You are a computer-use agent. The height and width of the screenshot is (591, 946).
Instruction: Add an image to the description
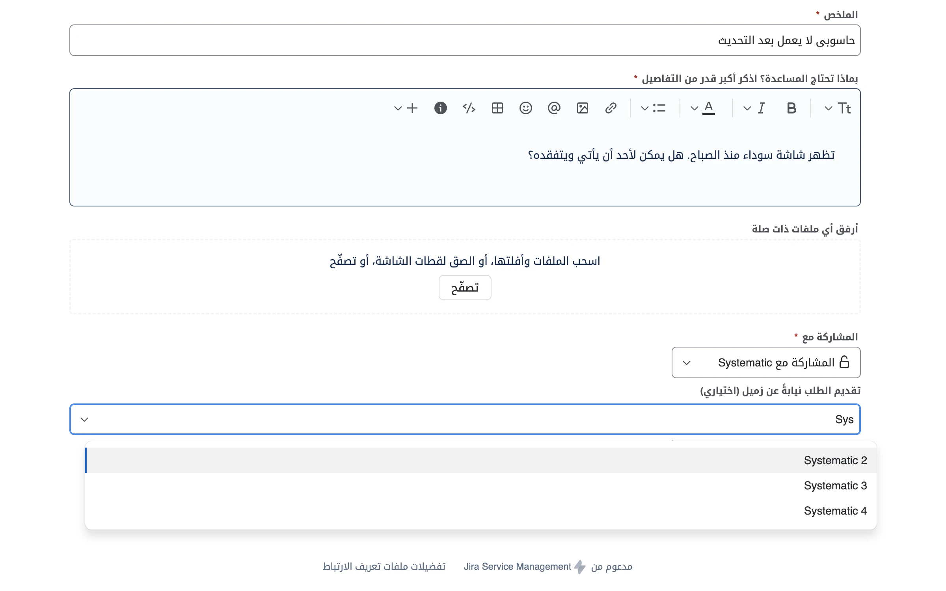click(x=582, y=108)
